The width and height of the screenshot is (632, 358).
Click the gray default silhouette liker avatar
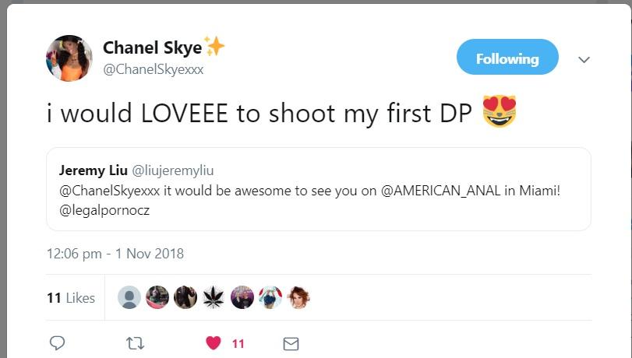point(129,297)
